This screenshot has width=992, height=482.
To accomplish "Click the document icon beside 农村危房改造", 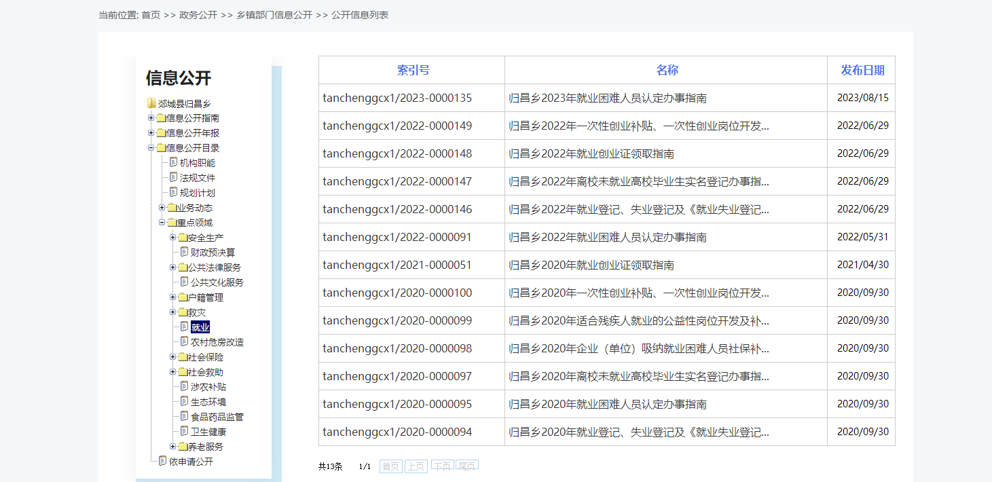I will click(184, 341).
